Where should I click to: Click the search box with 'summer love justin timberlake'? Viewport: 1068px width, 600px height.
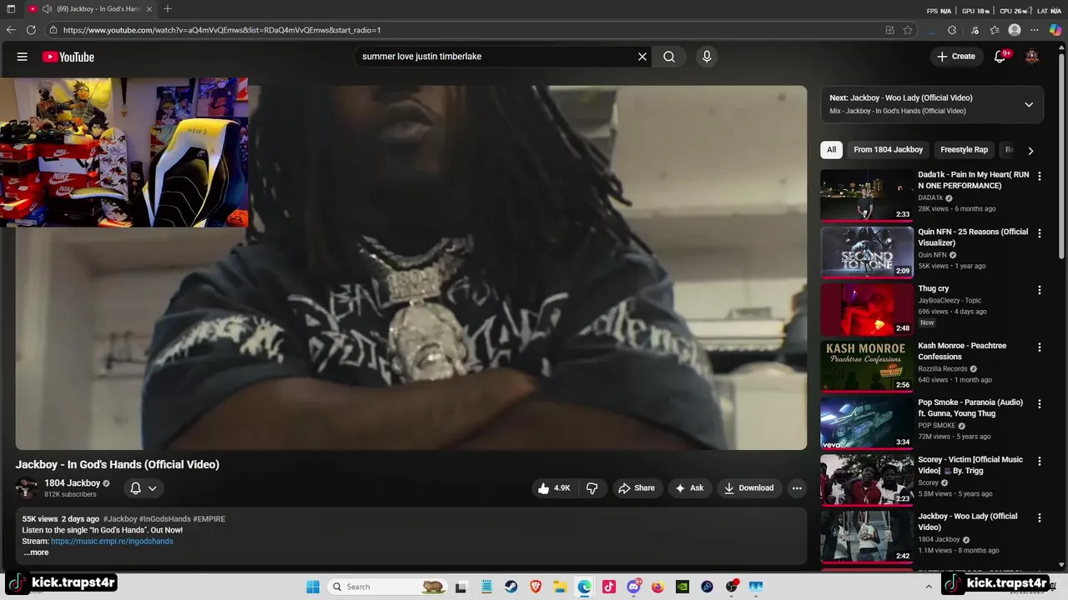(496, 57)
